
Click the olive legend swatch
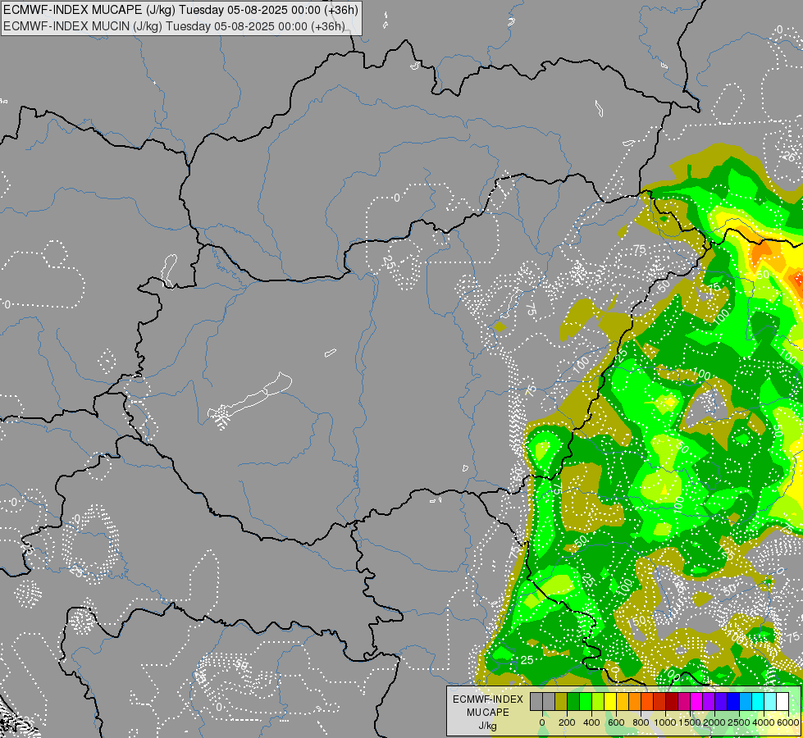pos(561,702)
